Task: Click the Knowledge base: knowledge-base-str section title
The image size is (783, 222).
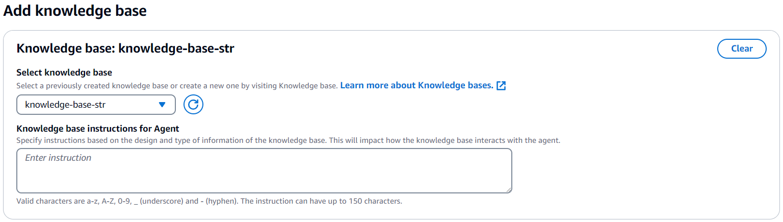Action: 125,48
